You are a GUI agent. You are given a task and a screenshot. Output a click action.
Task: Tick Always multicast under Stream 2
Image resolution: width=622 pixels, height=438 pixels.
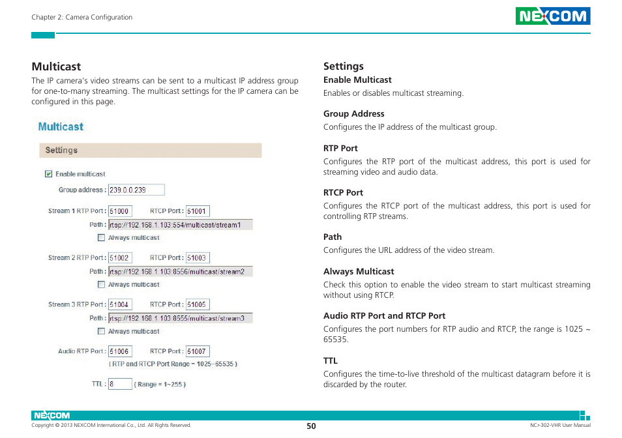coord(101,284)
